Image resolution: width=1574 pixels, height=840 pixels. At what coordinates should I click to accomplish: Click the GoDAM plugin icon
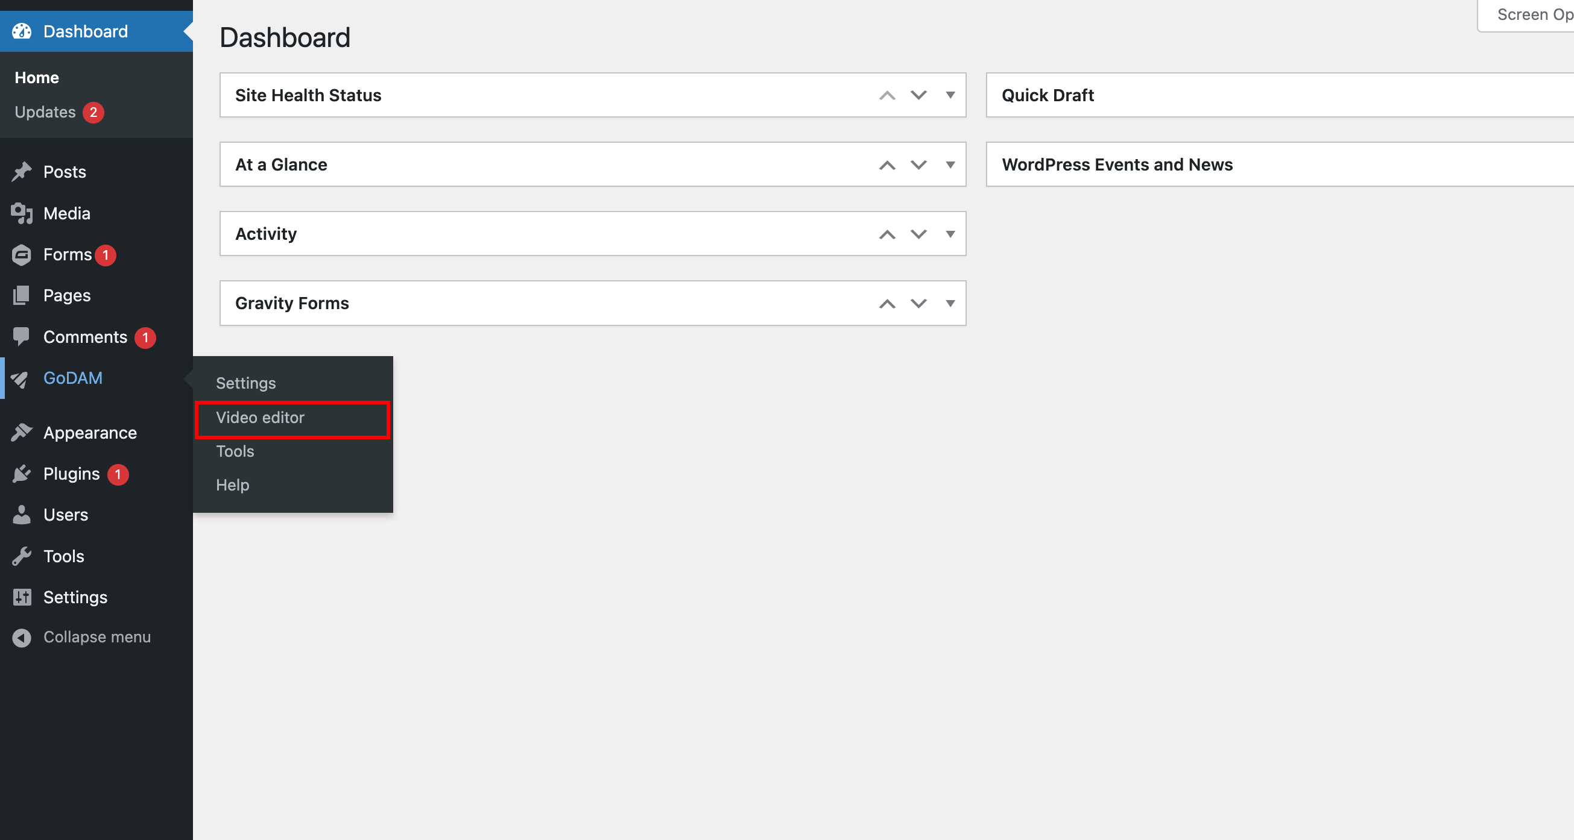point(21,378)
